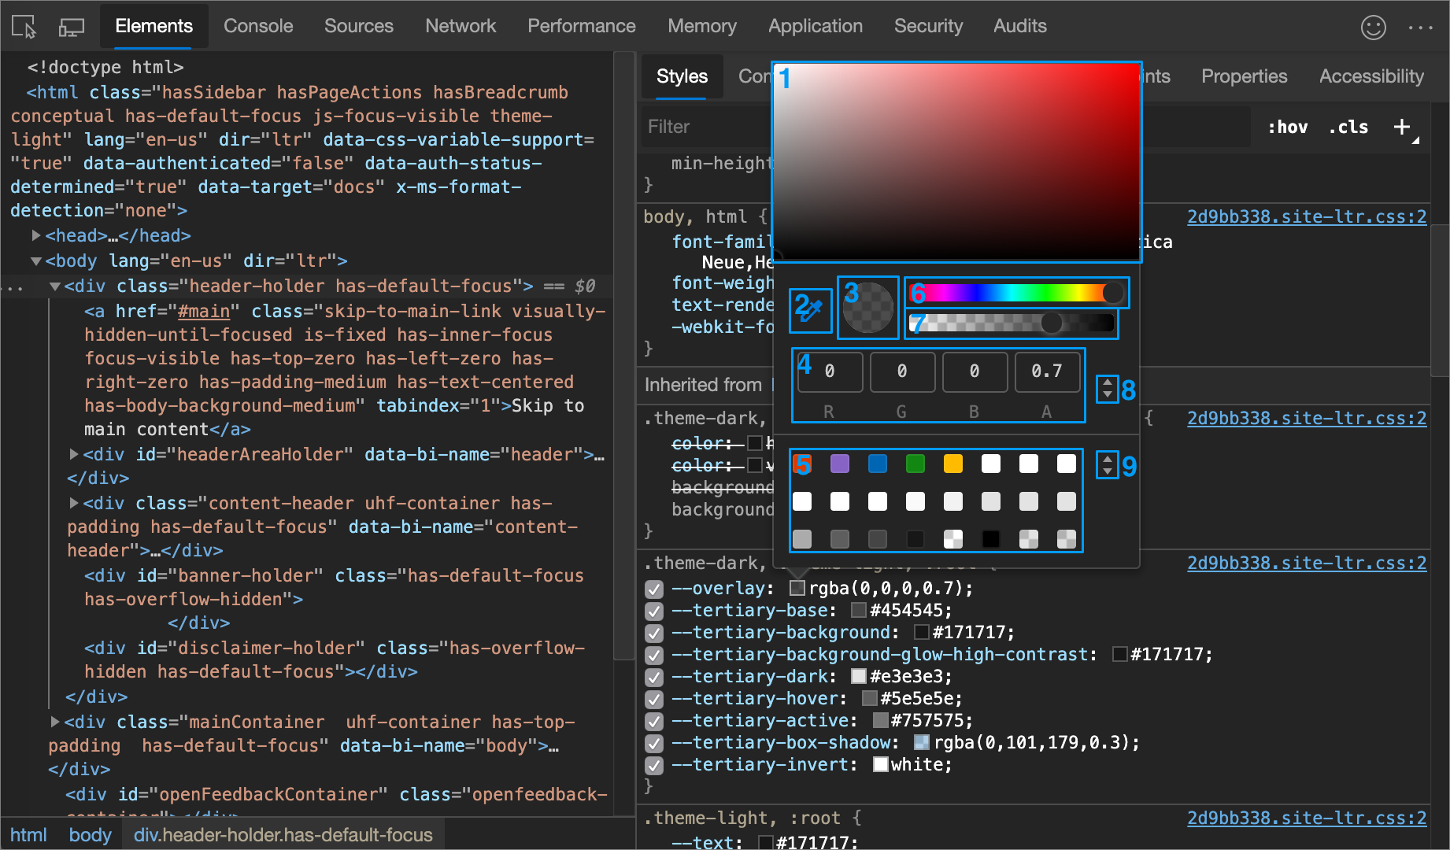
Task: Toggle device emulation mode
Action: coord(71,26)
